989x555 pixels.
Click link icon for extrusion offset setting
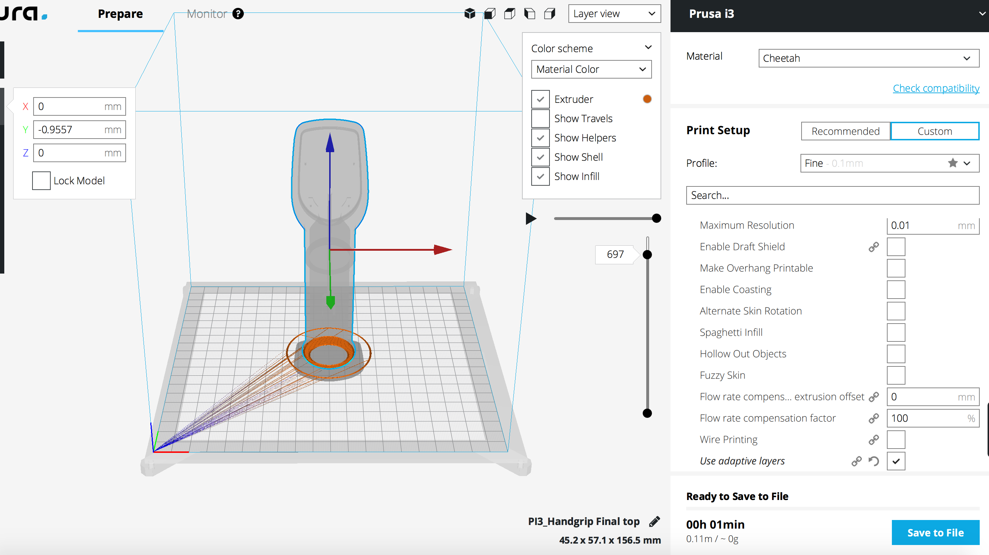pyautogui.click(x=874, y=397)
